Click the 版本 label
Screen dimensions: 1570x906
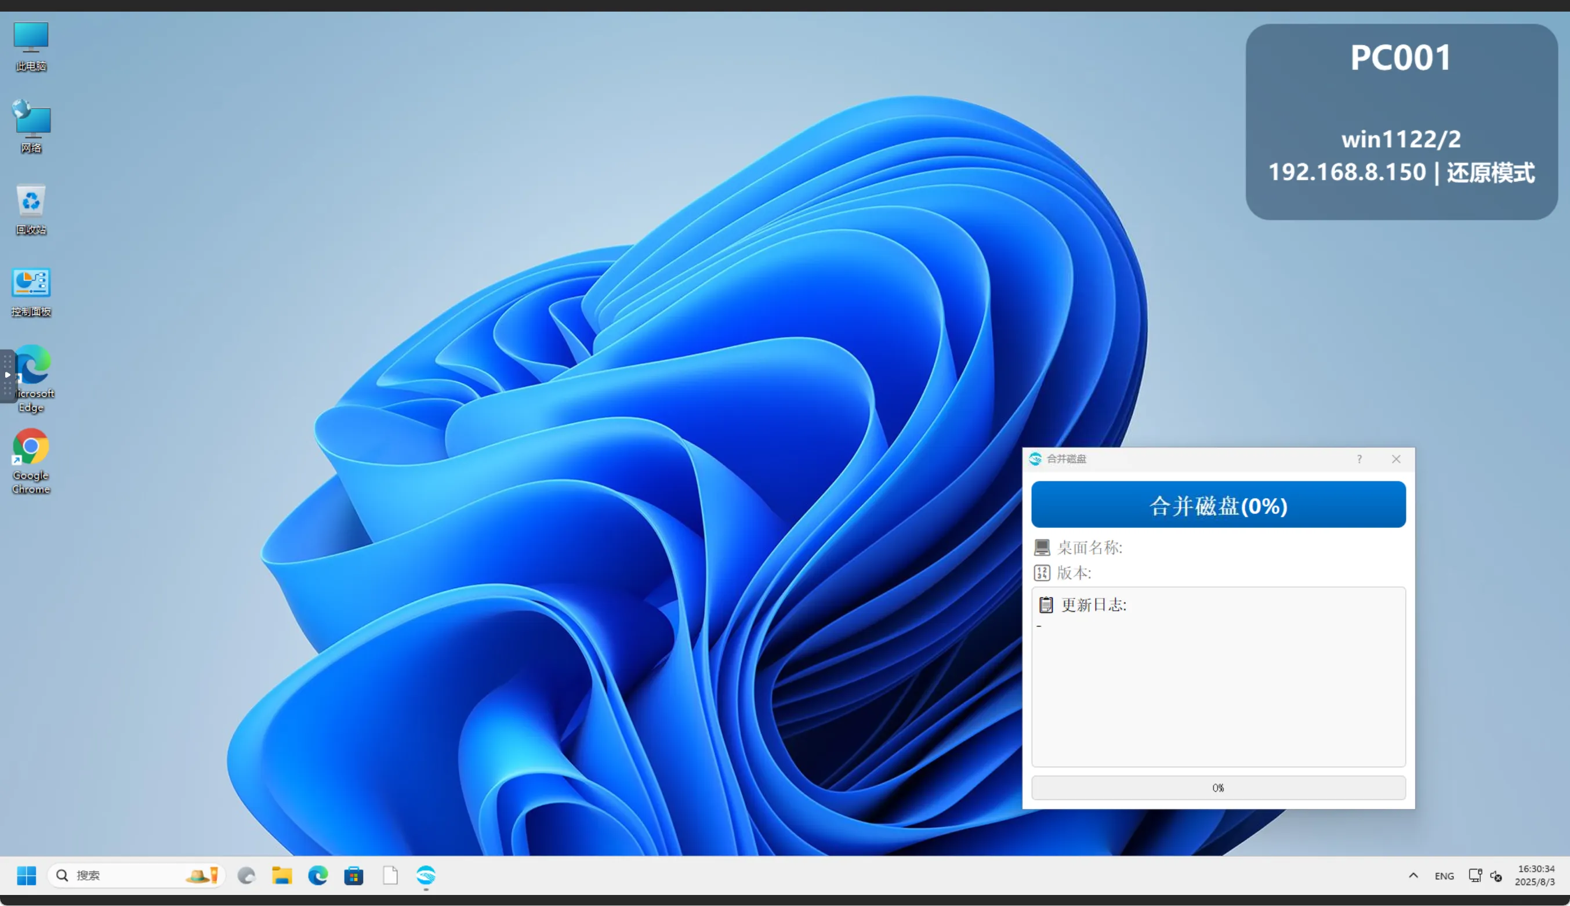tap(1074, 572)
